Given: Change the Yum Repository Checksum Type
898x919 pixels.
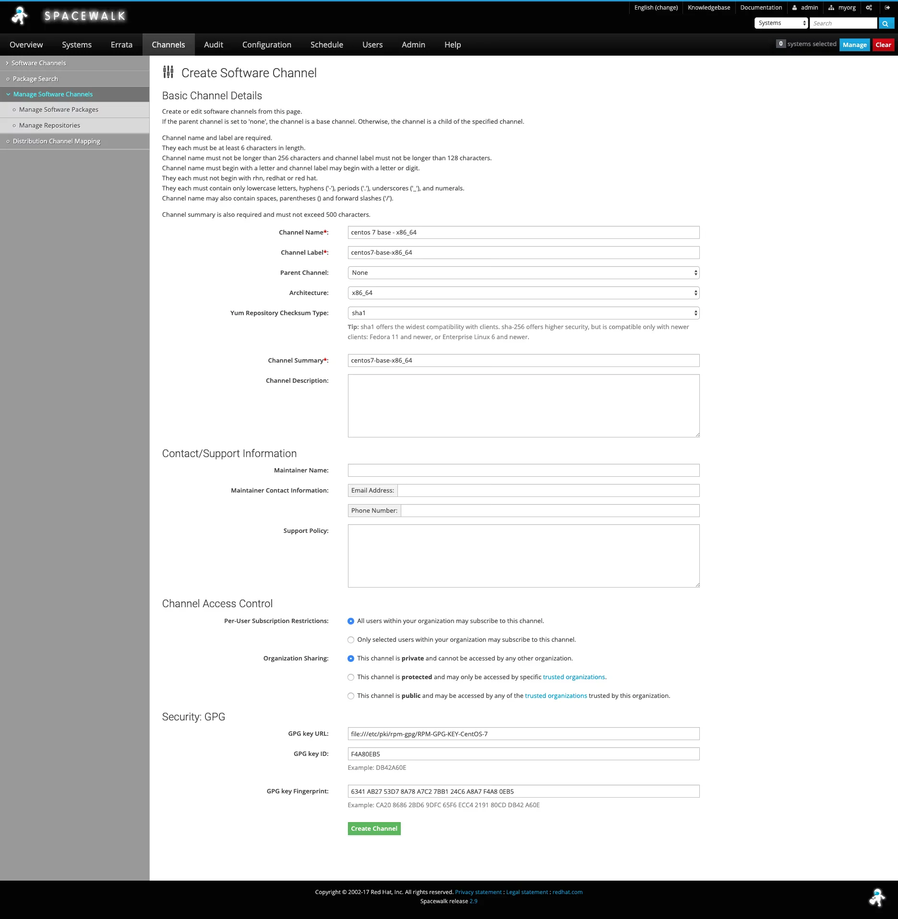Looking at the screenshot, I should tap(523, 313).
